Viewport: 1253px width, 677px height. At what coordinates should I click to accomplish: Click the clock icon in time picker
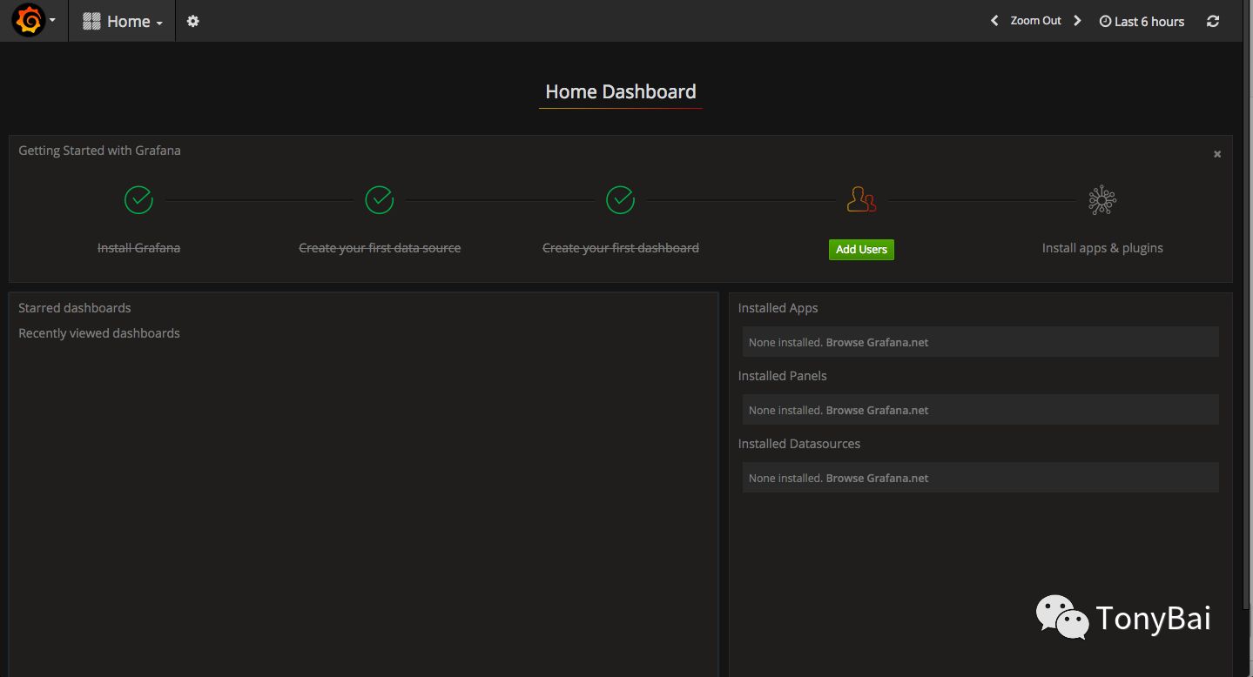point(1105,22)
